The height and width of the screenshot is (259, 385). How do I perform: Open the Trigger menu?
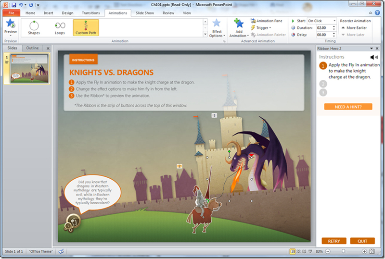coord(261,28)
